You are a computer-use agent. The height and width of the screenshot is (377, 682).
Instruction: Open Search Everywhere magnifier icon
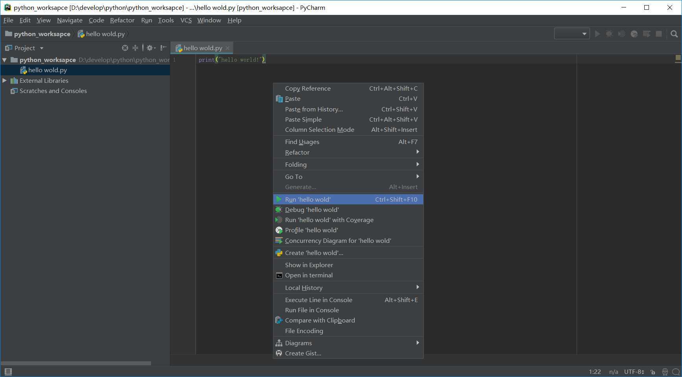pyautogui.click(x=674, y=34)
